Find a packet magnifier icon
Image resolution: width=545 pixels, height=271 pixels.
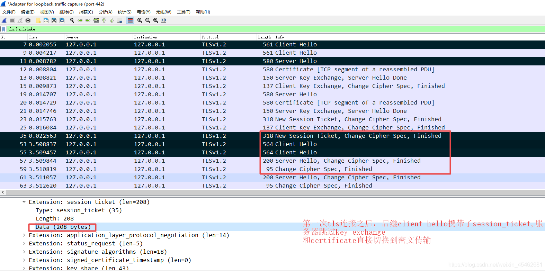(72, 20)
